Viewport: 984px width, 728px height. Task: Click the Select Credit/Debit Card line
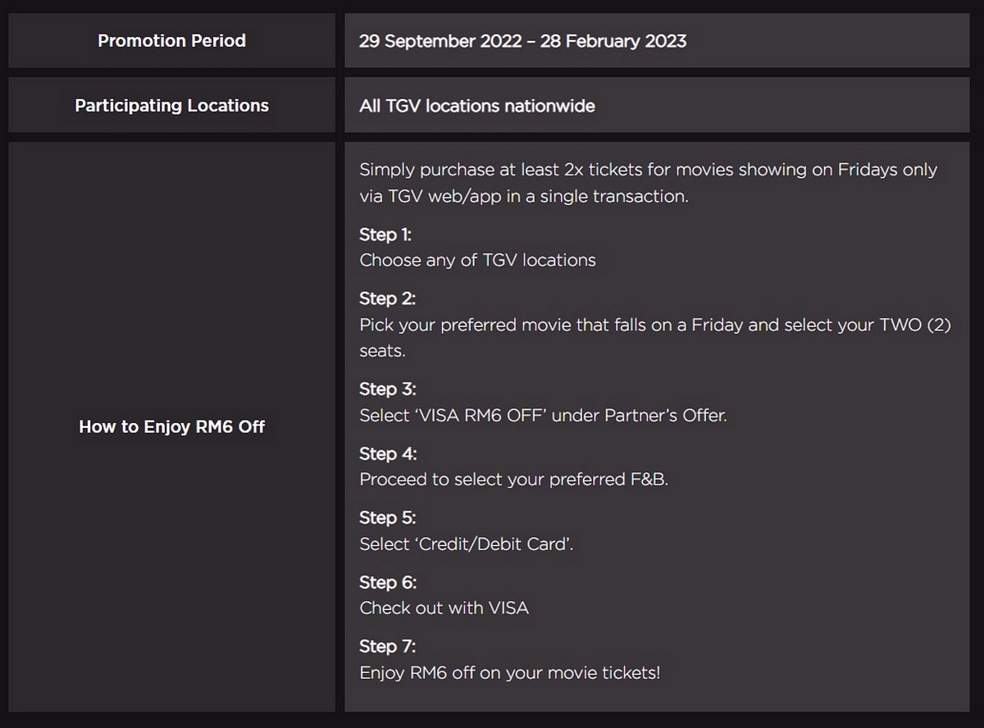466,544
